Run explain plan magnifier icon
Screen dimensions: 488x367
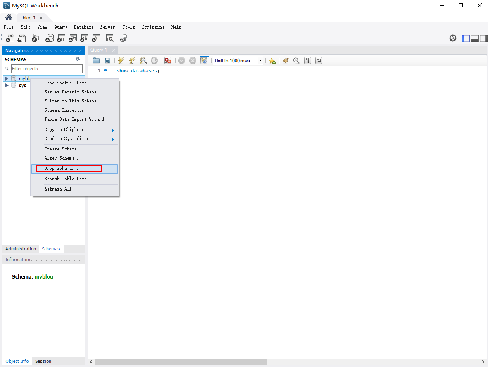tap(143, 61)
